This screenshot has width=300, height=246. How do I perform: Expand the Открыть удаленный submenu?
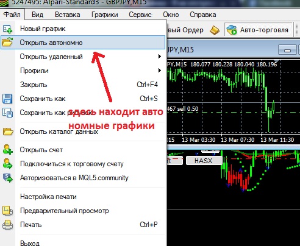(83, 57)
